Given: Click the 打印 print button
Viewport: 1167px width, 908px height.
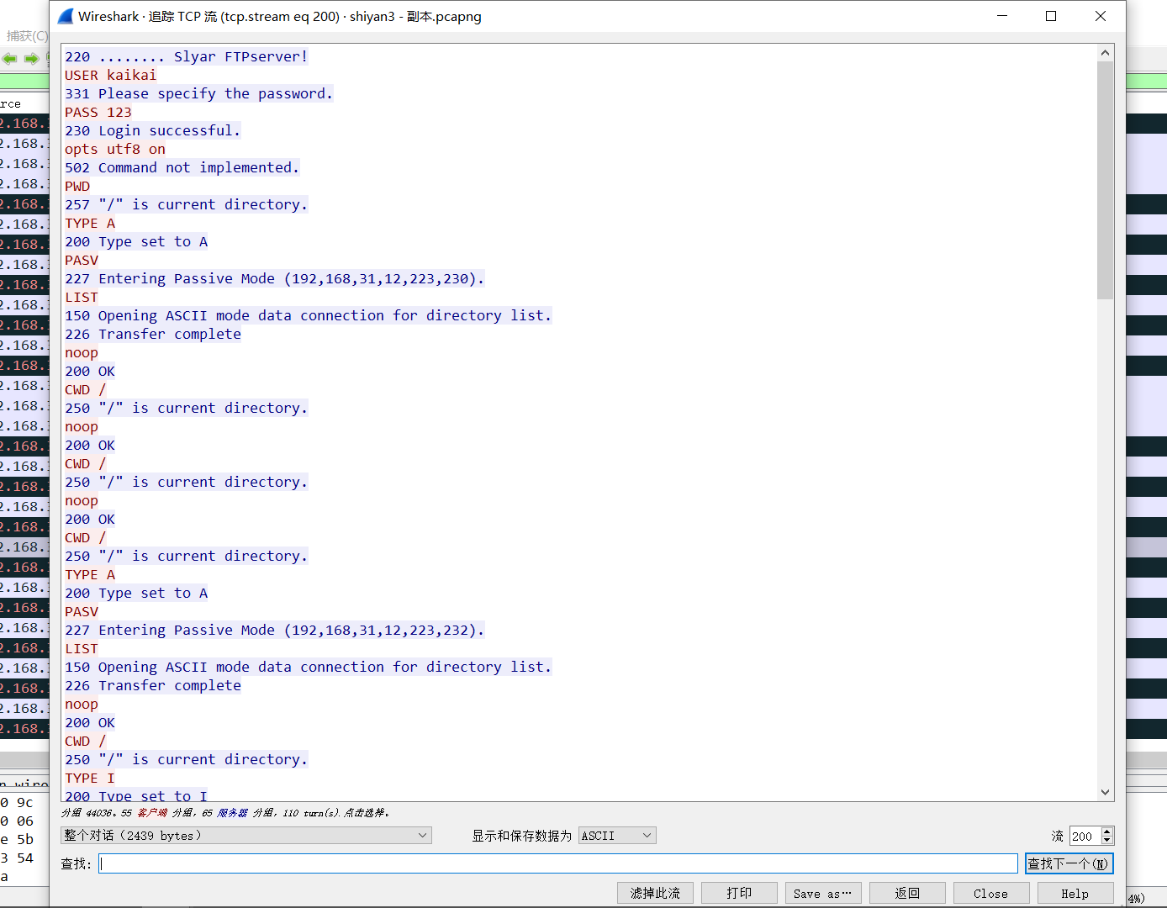Looking at the screenshot, I should (739, 893).
